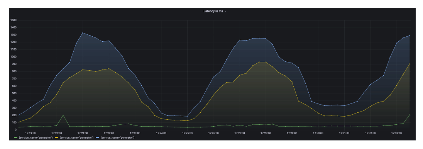Click the last green data point at right edge
This screenshot has width=423, height=149.
[409, 115]
